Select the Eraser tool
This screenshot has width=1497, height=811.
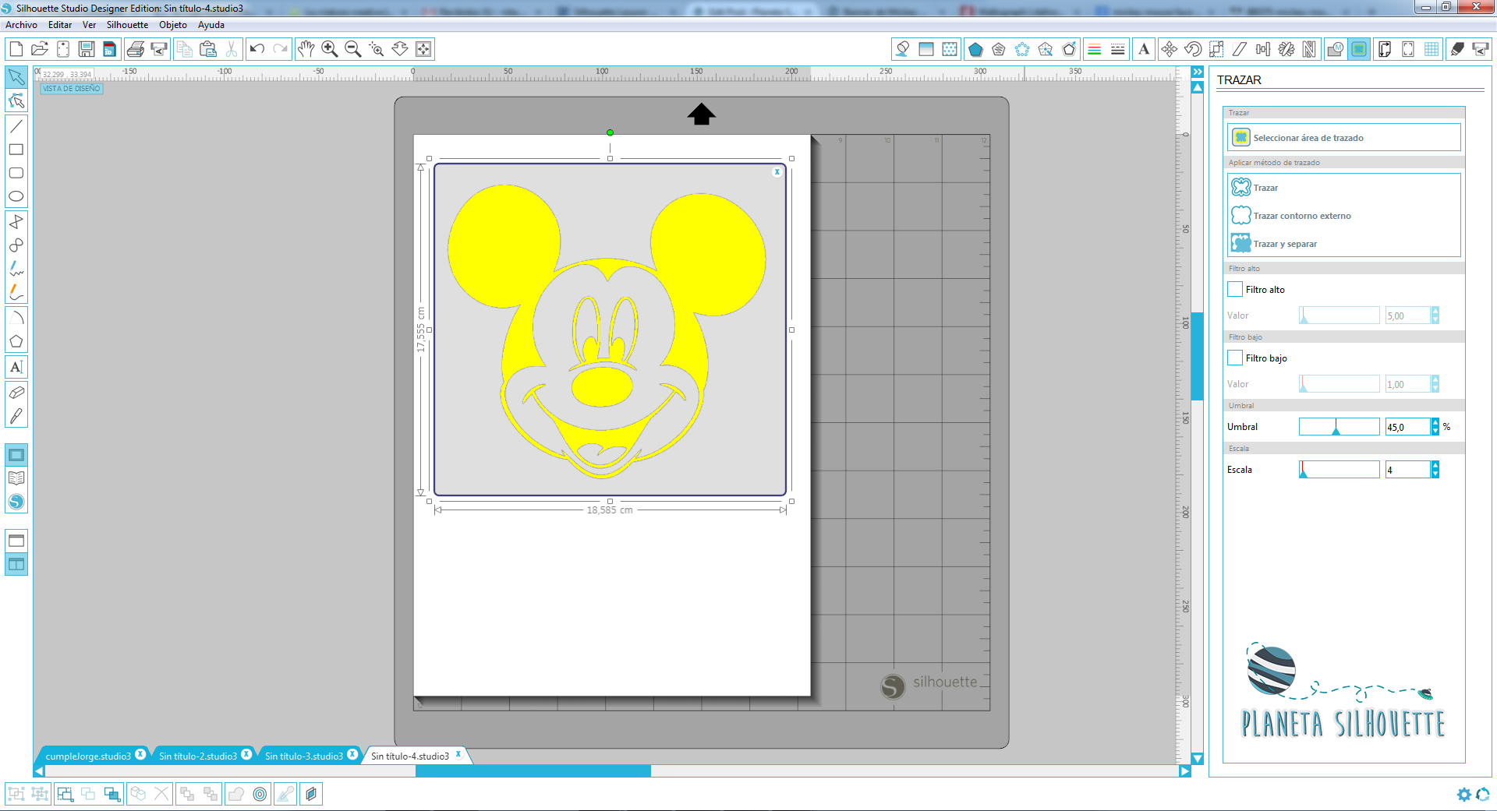point(16,392)
